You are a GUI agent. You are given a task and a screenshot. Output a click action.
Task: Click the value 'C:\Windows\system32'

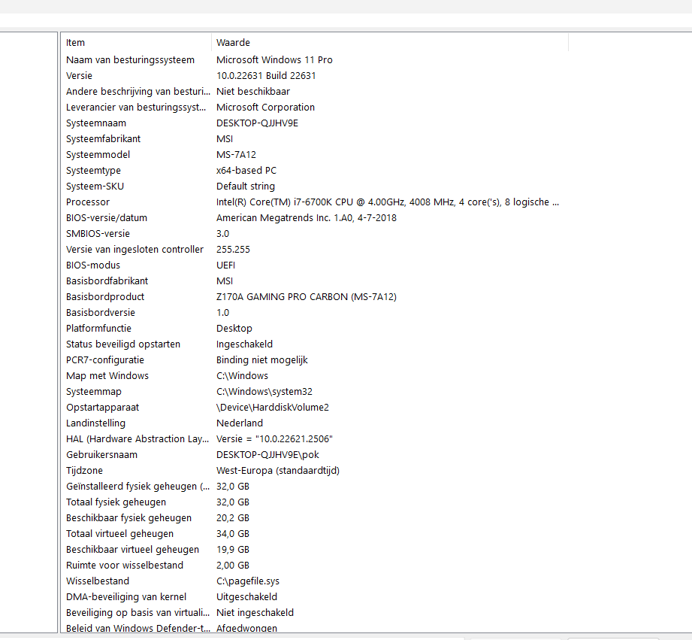tap(264, 393)
